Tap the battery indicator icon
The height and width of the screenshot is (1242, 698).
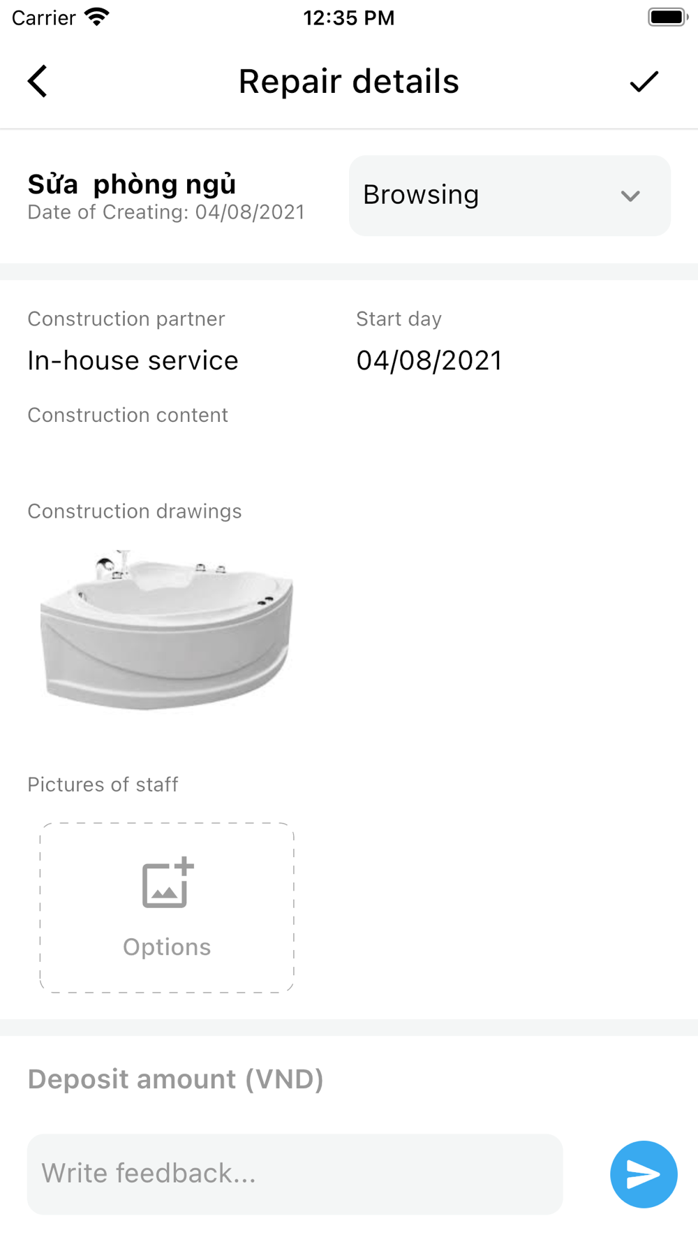[668, 17]
